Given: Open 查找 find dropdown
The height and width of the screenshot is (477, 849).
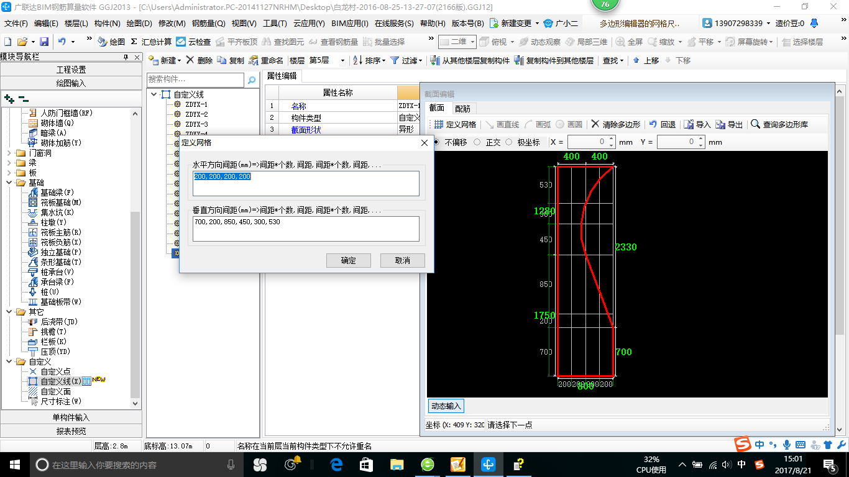Looking at the screenshot, I should coord(613,60).
